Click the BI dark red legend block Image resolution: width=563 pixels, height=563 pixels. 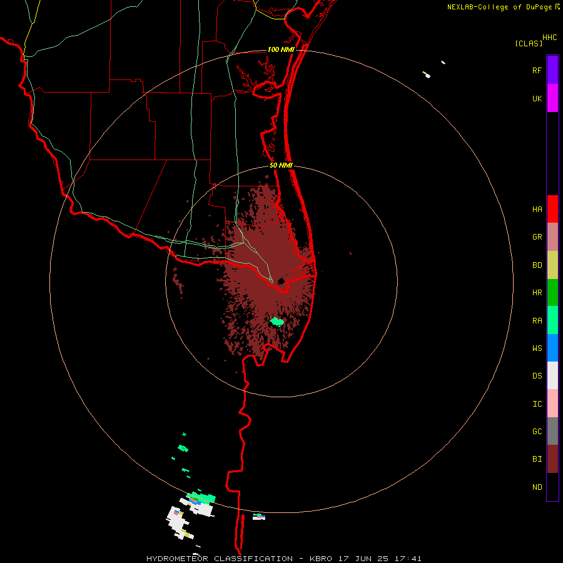coord(552,459)
